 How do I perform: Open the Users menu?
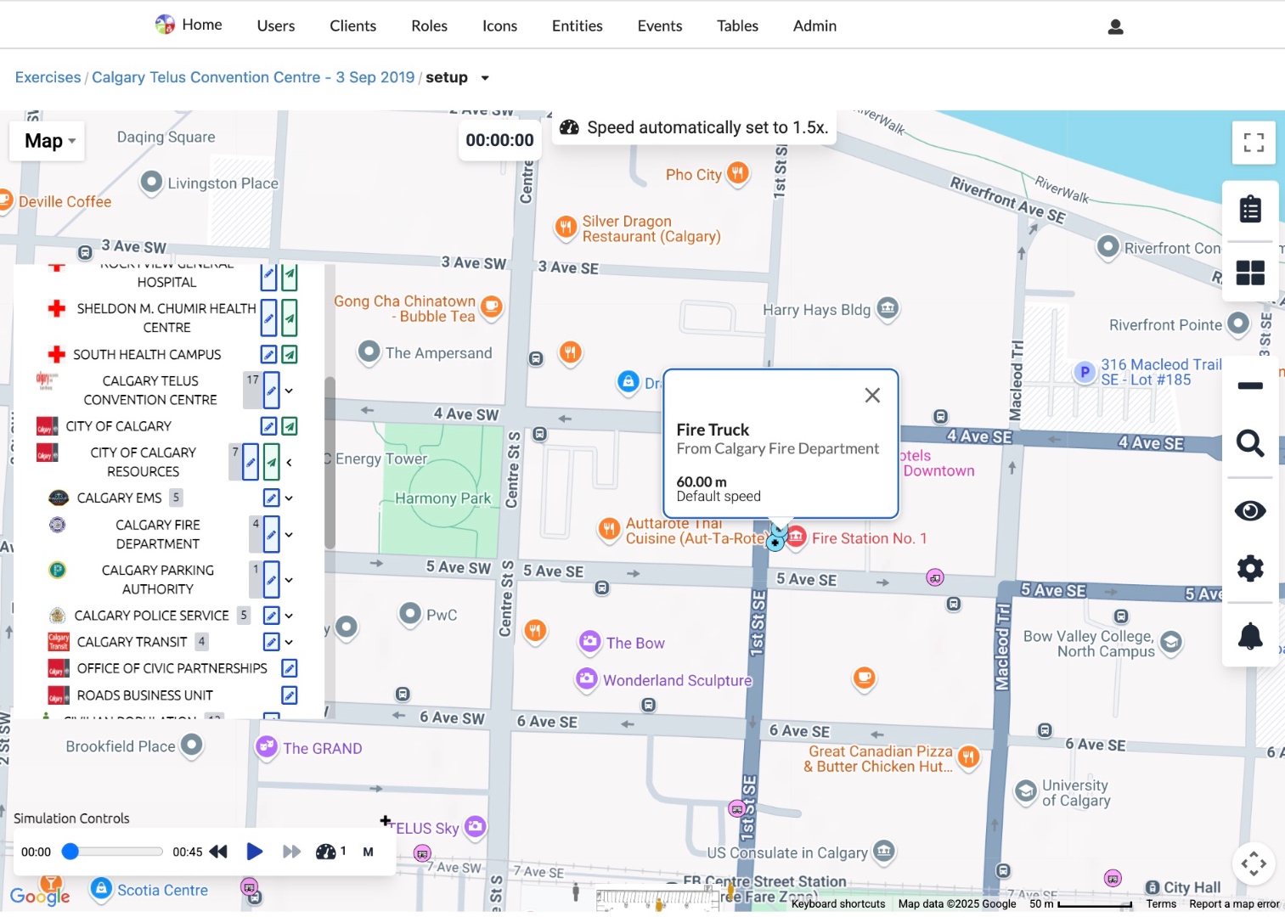pyautogui.click(x=276, y=25)
